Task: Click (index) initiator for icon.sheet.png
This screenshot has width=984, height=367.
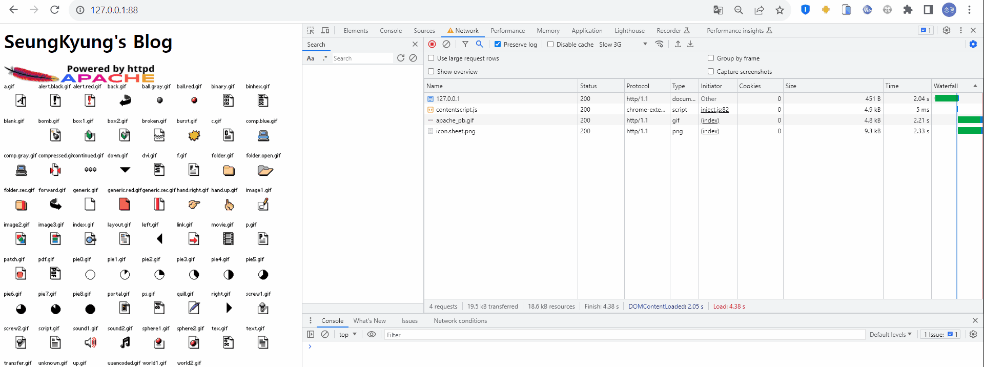Action: point(710,131)
